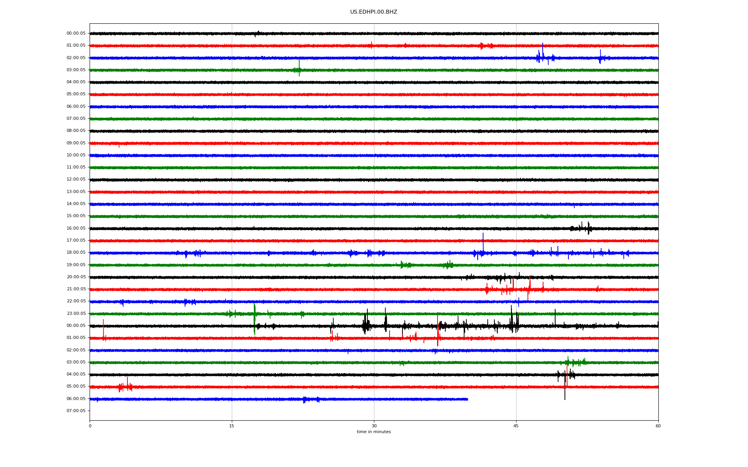Click the 23:00:05 green trace label
The height and width of the screenshot is (467, 748).
click(x=76, y=314)
